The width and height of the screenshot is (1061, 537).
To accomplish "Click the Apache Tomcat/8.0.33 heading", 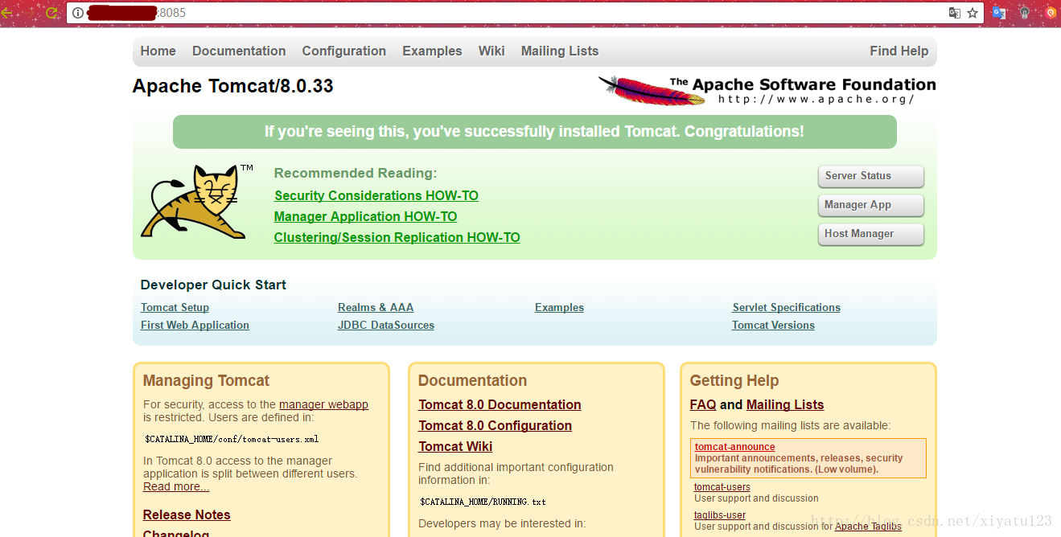I will pos(233,86).
